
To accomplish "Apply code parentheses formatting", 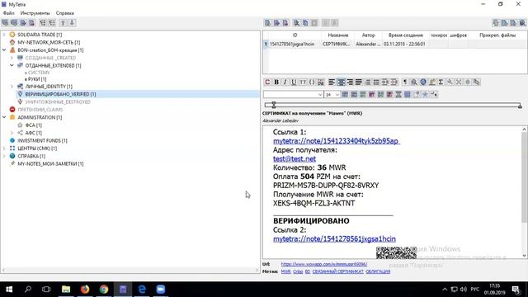I will [x=312, y=82].
